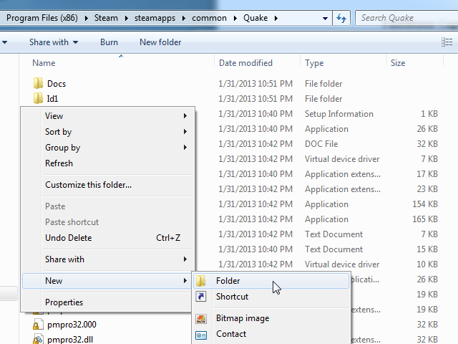458x344 pixels.
Task: Sort files by Date modified column
Action: pyautogui.click(x=245, y=63)
